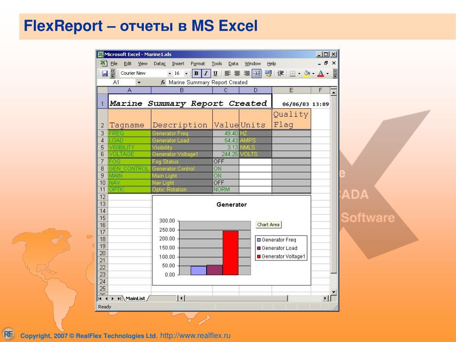Viewport: 456px width, 342px height.
Task: Expand toolbar options at right end
Action: point(335,73)
